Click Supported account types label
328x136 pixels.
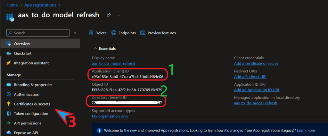[113, 111]
